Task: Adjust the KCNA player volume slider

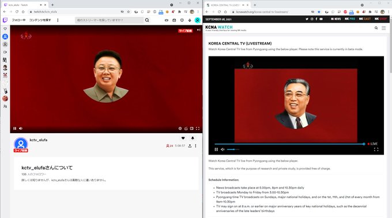Action: pos(233,149)
